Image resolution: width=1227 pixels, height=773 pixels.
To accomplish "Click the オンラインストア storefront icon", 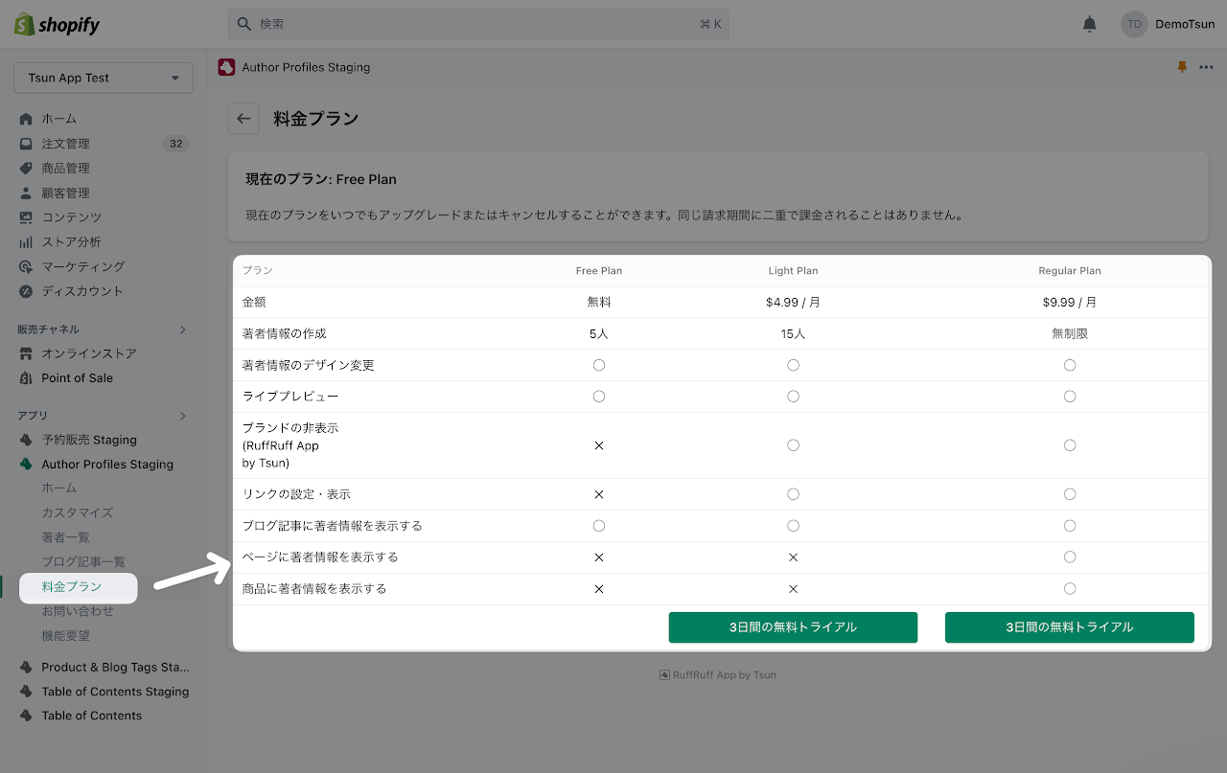I will 26,353.
